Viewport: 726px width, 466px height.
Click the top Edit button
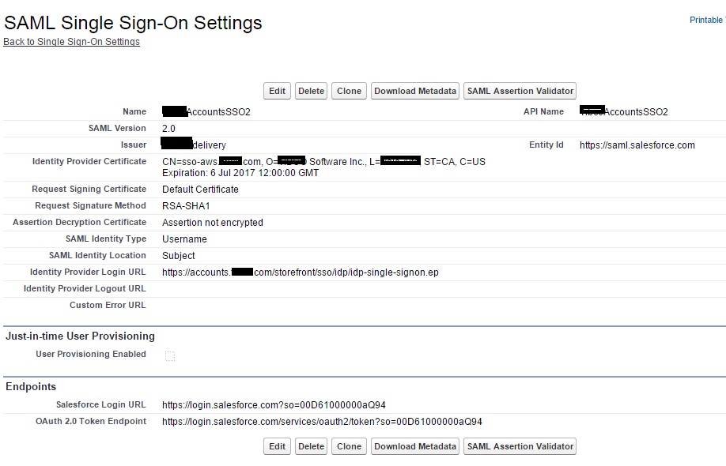point(277,91)
